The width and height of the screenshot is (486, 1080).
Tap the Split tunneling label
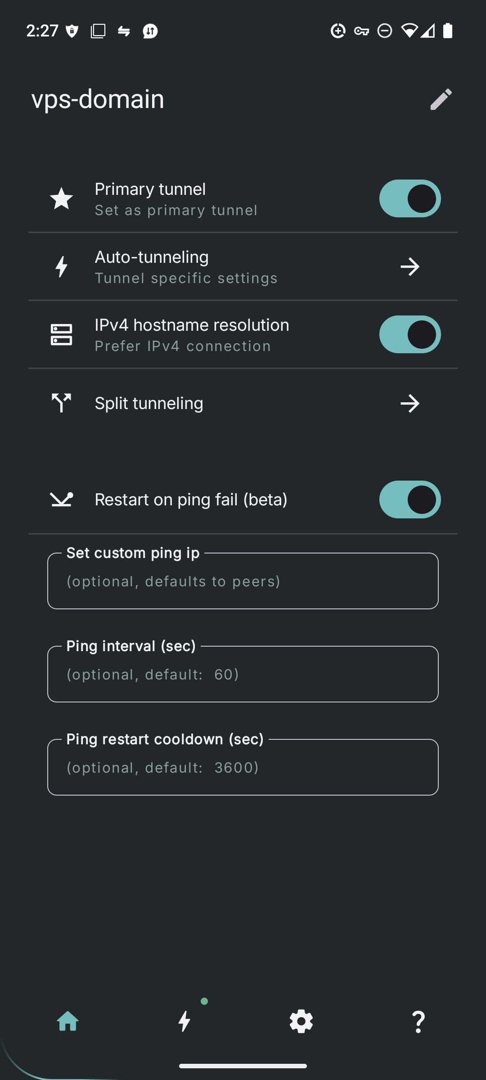[x=149, y=403]
